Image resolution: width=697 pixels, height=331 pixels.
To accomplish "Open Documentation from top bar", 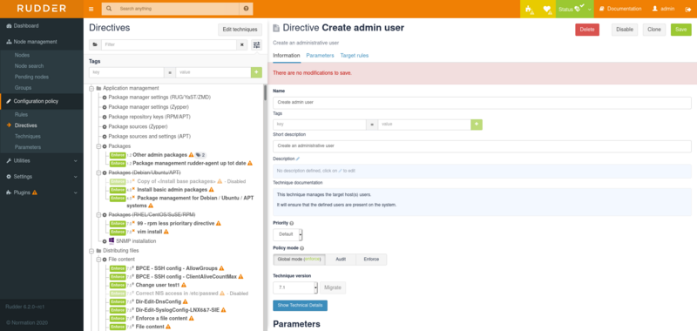I will (x=620, y=9).
